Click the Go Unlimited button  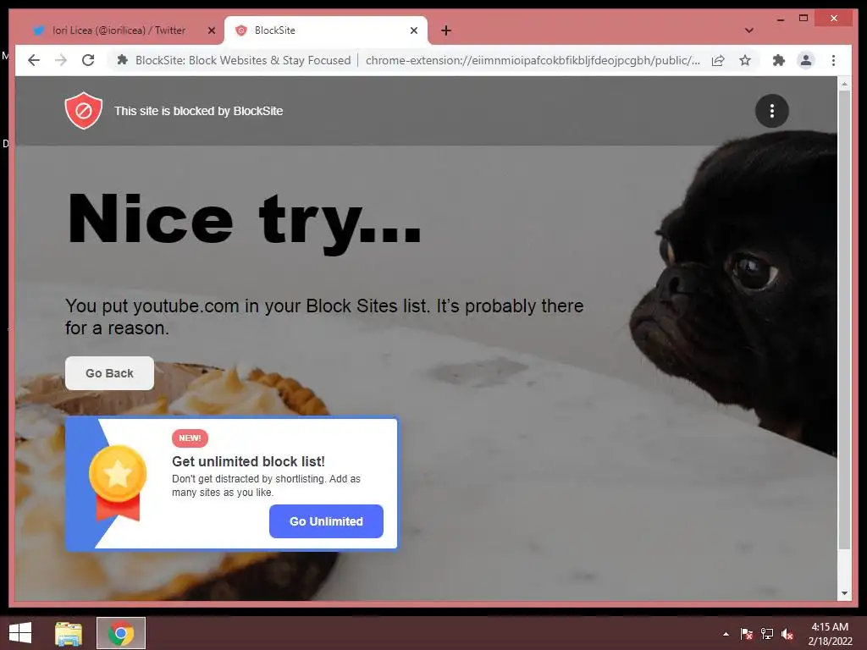coord(326,521)
